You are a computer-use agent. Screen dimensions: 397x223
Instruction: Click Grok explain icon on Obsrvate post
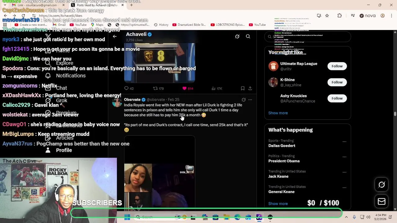pos(243,100)
